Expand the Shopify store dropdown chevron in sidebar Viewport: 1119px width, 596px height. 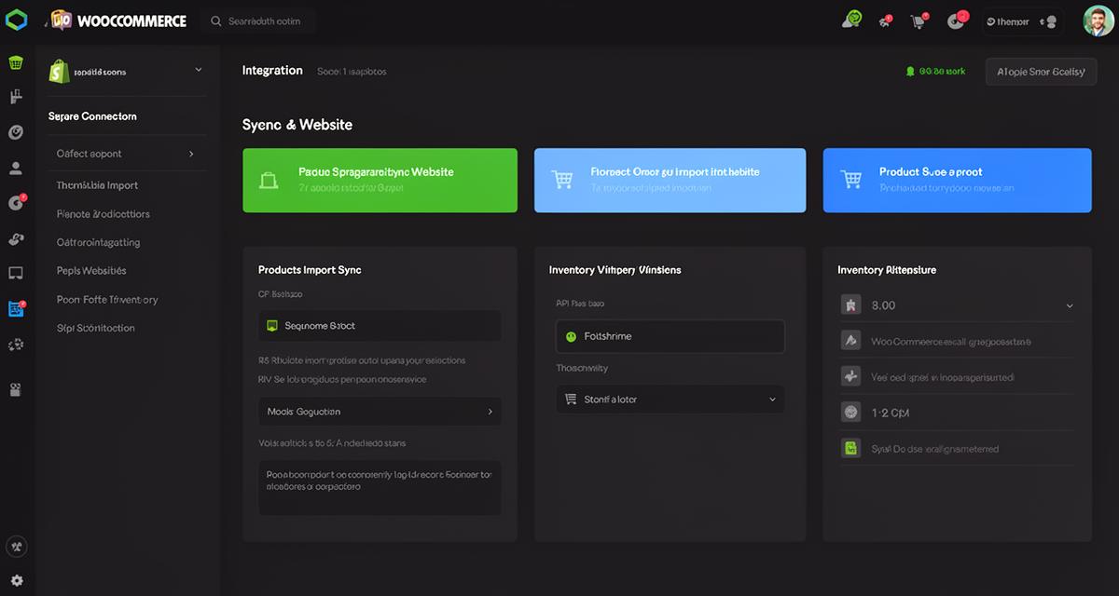click(x=198, y=70)
